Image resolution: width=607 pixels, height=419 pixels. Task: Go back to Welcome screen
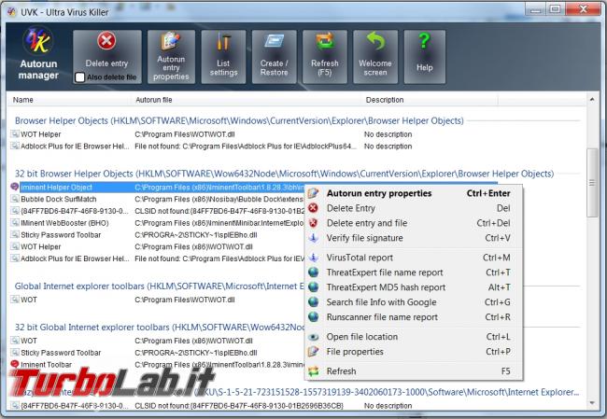coord(375,57)
